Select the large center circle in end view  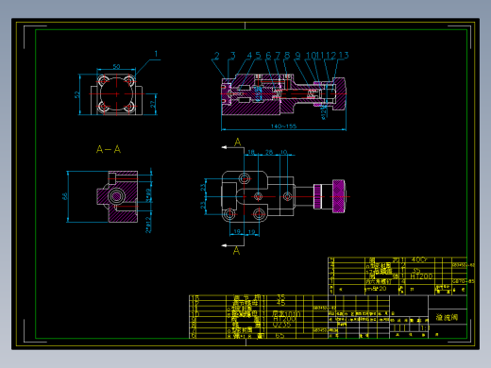coord(117,93)
